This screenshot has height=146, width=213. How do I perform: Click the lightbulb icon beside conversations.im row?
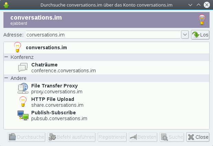(18, 47)
